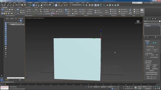Open the Create command panel tab
161x90 pixels.
(x=145, y=19)
